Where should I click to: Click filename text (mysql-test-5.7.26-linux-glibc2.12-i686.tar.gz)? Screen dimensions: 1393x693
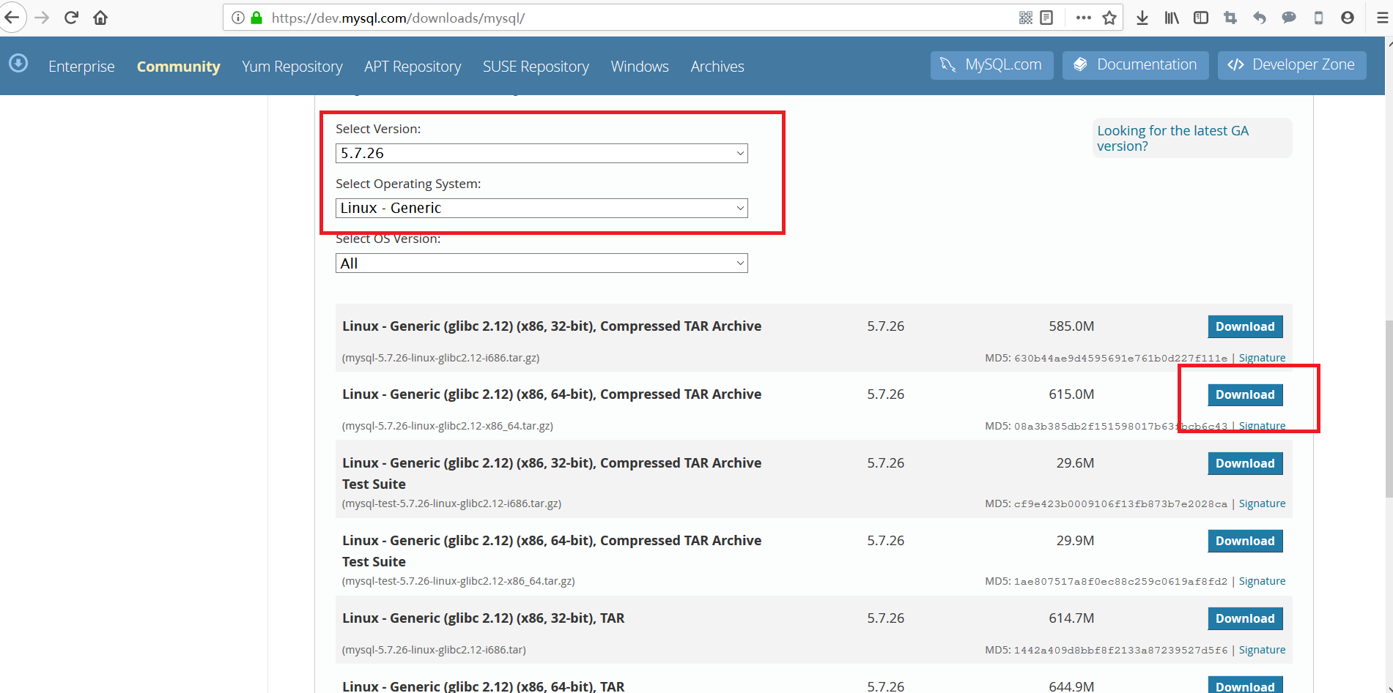[x=452, y=503]
